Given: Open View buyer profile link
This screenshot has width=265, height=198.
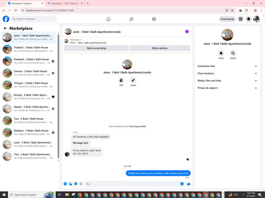Looking at the screenshot, I should pos(137,126).
